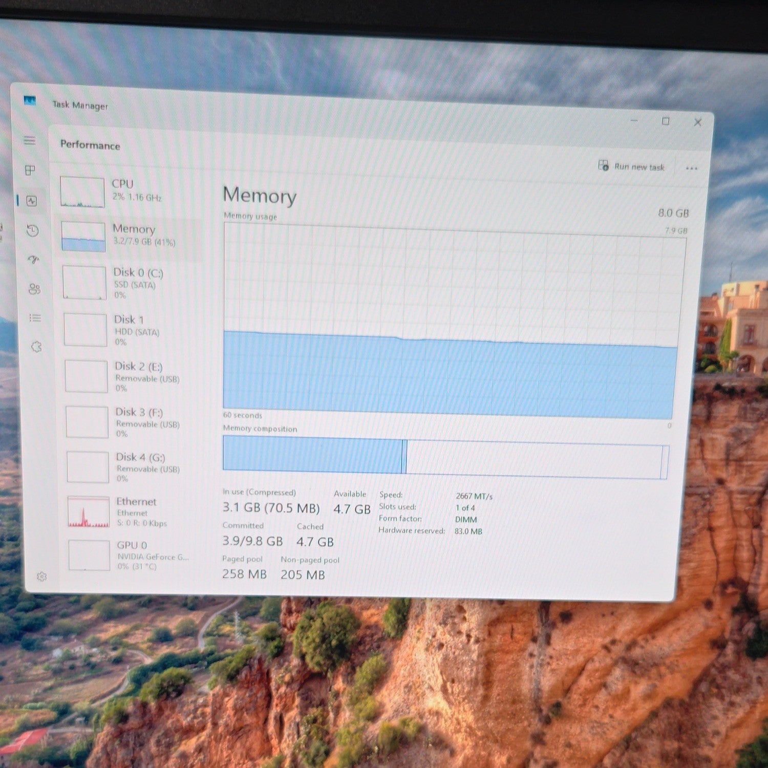The width and height of the screenshot is (768, 768).
Task: Click the Ethernet mini graph thumbnail
Action: click(89, 512)
